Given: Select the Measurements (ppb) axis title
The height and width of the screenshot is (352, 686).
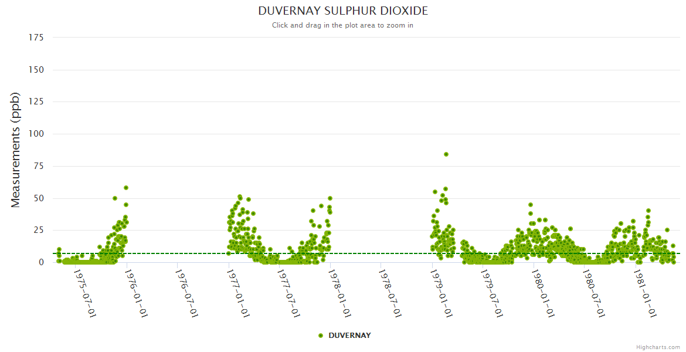Looking at the screenshot, I should (x=16, y=150).
